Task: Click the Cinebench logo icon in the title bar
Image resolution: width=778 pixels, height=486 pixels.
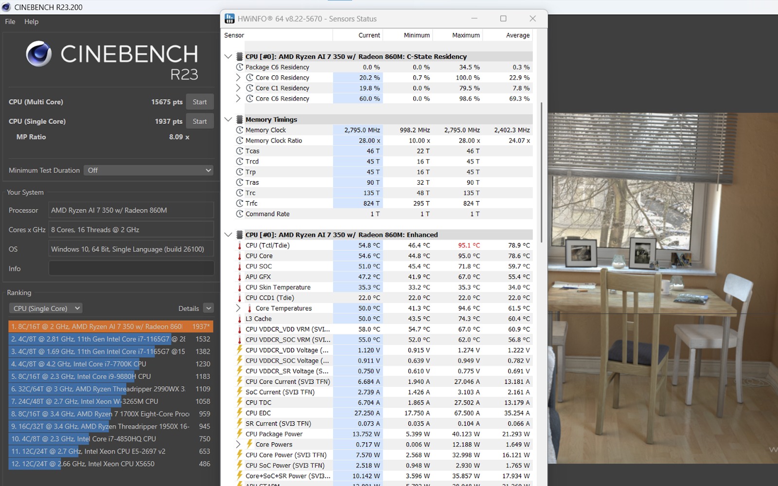Action: (6, 7)
